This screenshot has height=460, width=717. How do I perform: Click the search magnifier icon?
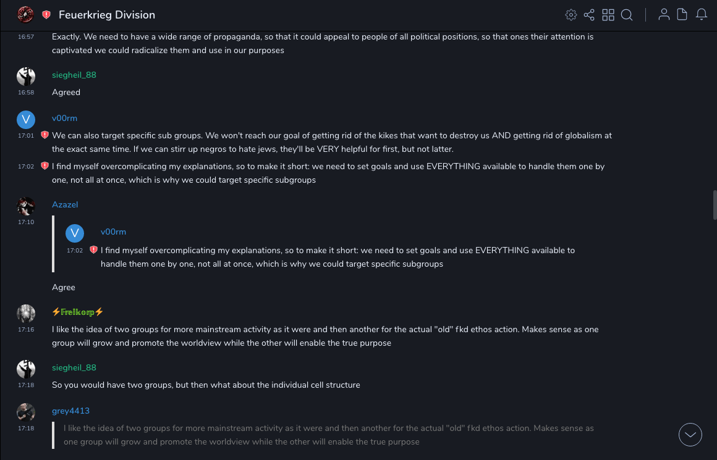point(627,15)
